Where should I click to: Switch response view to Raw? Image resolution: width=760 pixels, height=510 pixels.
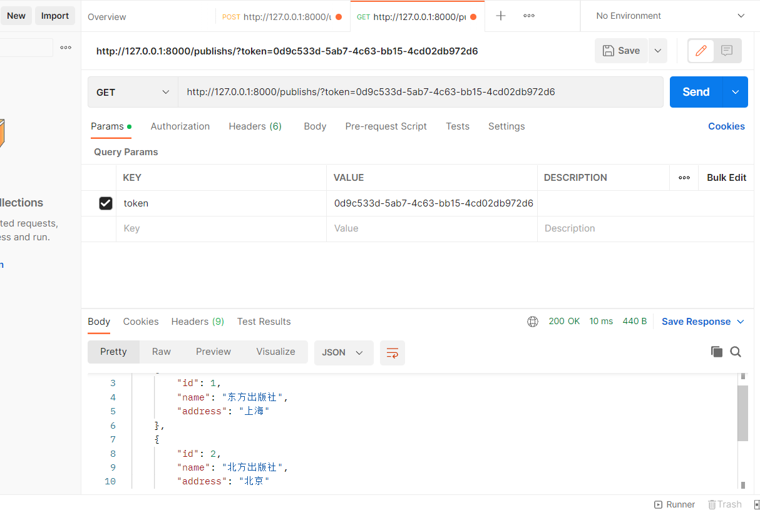tap(162, 352)
